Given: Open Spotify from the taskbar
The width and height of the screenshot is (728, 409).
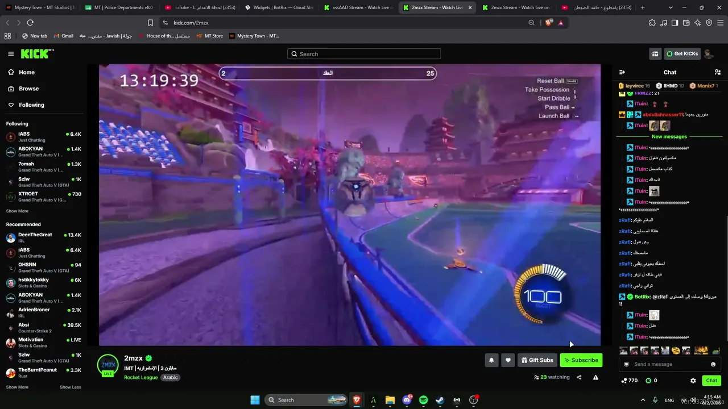Looking at the screenshot, I should pos(423,400).
